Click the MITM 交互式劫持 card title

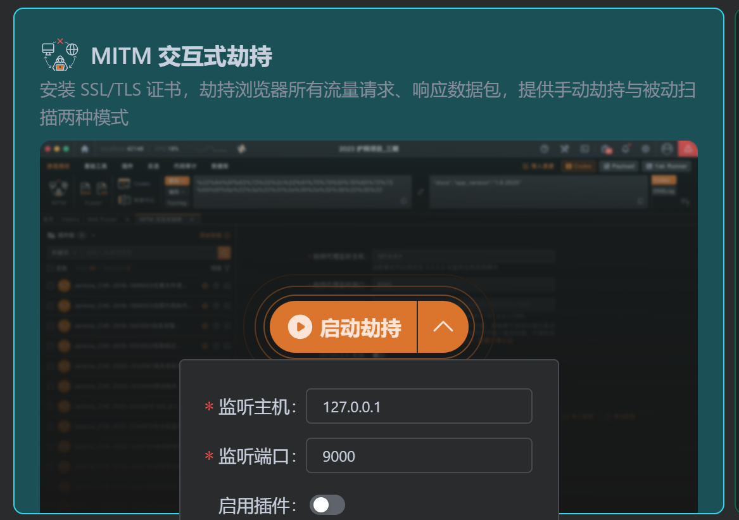click(181, 56)
